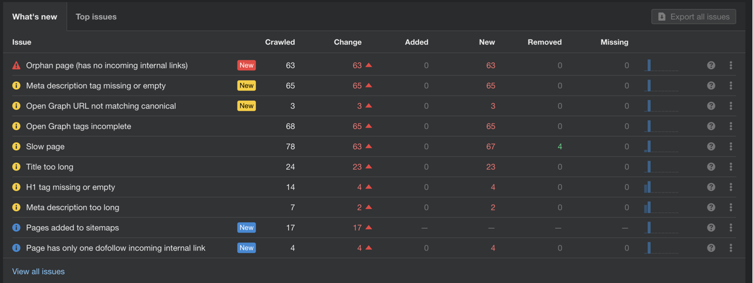Open options menu for Page has only one dofollow link
Screen dimensions: 753x283
tap(731, 248)
